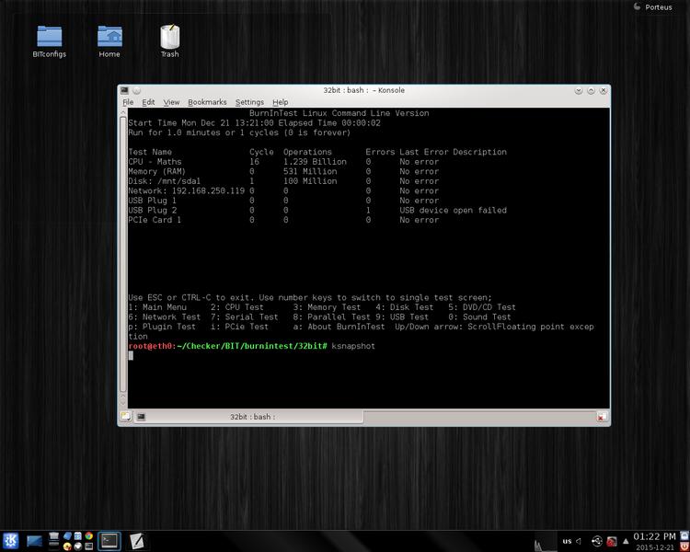This screenshot has height=552, width=690.
Task: Click the us keyboard layout indicator
Action: (567, 542)
